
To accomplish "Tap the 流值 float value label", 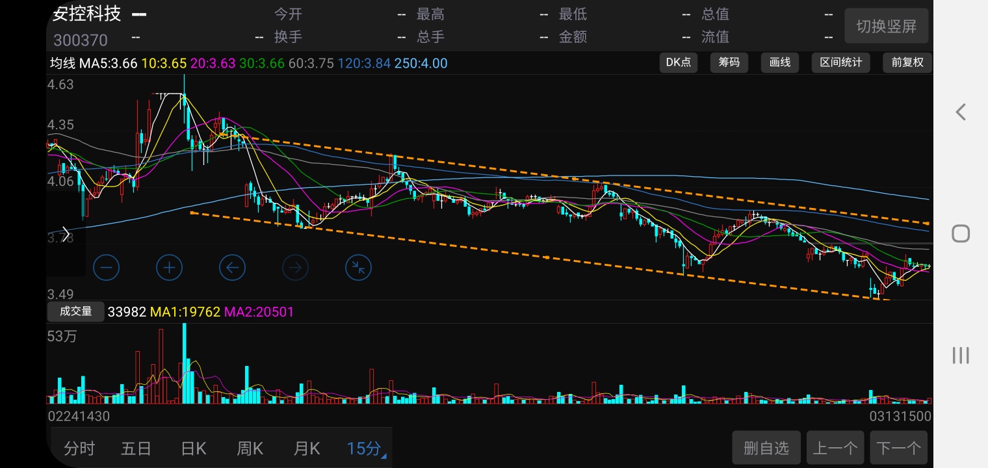I will point(715,37).
